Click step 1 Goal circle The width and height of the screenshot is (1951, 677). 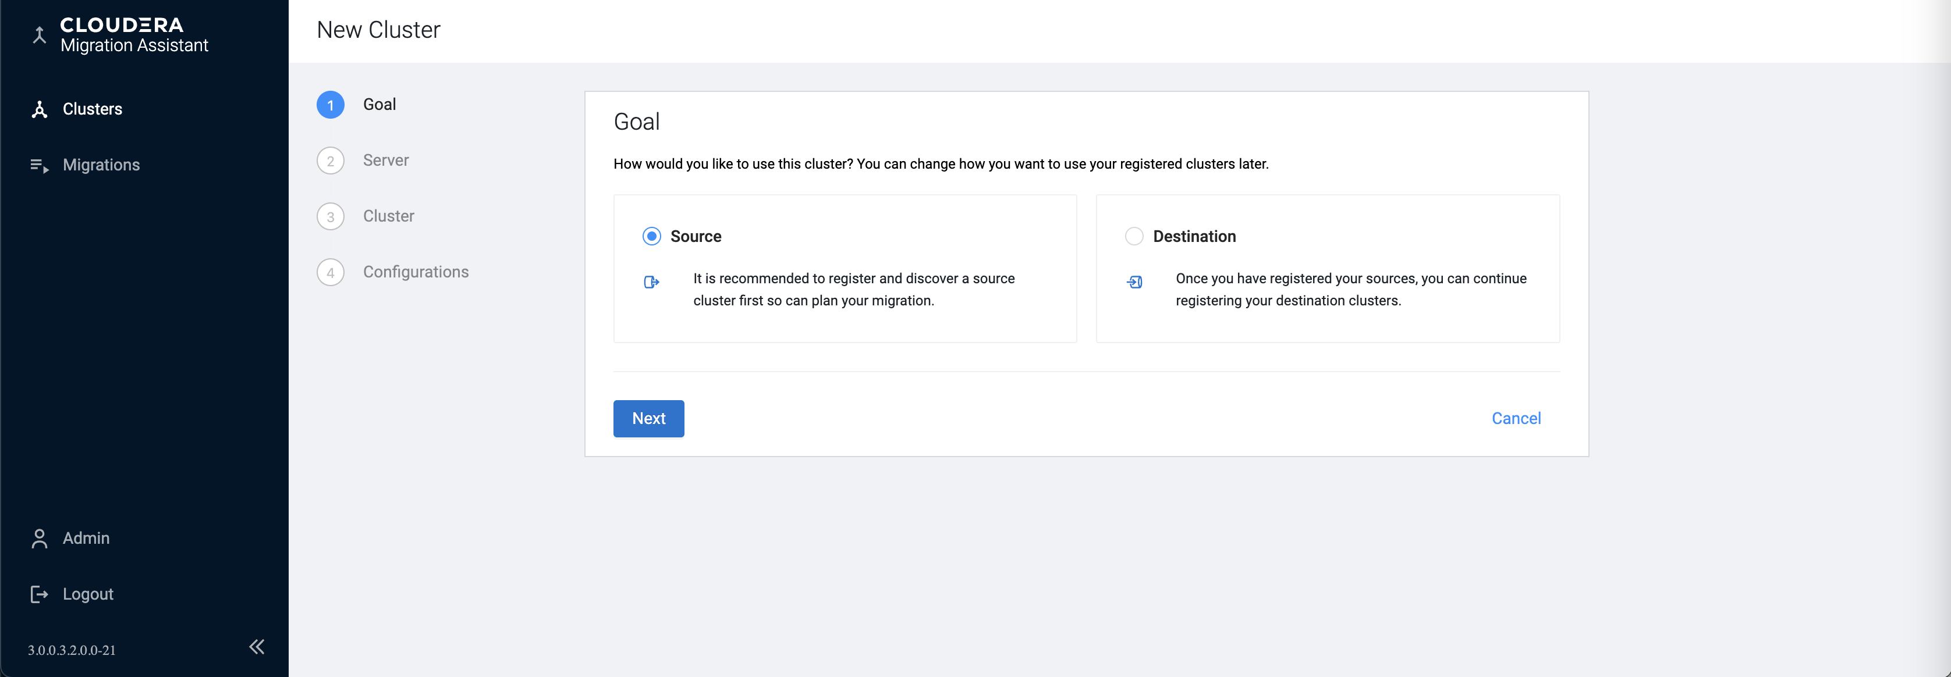coord(330,105)
